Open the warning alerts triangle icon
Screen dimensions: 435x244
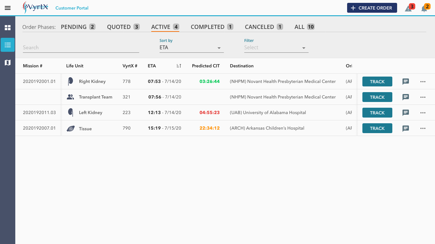coord(408,9)
